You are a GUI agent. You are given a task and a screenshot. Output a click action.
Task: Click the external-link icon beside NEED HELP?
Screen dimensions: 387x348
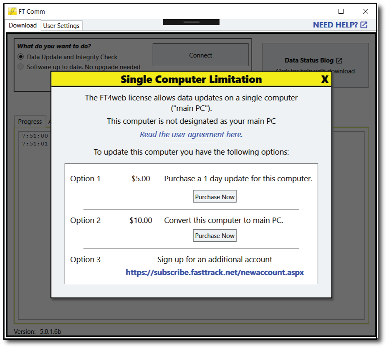pyautogui.click(x=364, y=25)
